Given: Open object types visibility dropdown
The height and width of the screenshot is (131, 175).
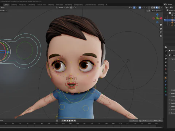Looking at the screenshot, I should click(x=130, y=8).
